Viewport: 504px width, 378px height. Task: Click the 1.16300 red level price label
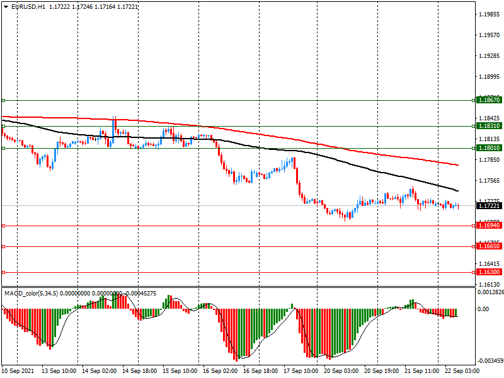pos(489,272)
